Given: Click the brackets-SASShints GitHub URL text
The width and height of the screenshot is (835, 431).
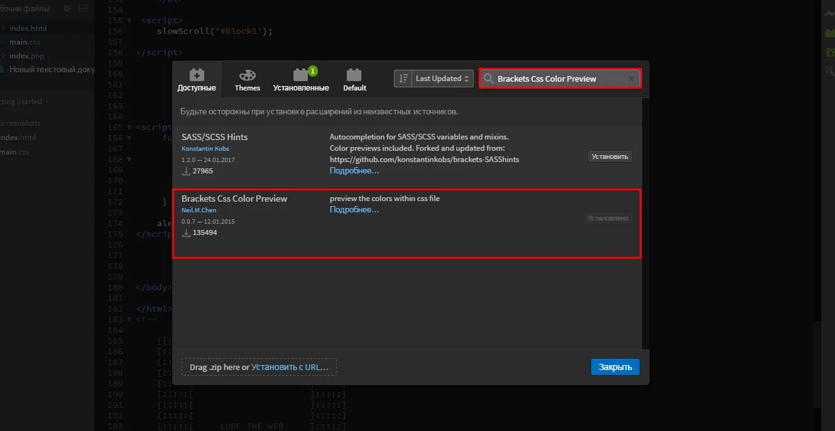Looking at the screenshot, I should click(425, 160).
